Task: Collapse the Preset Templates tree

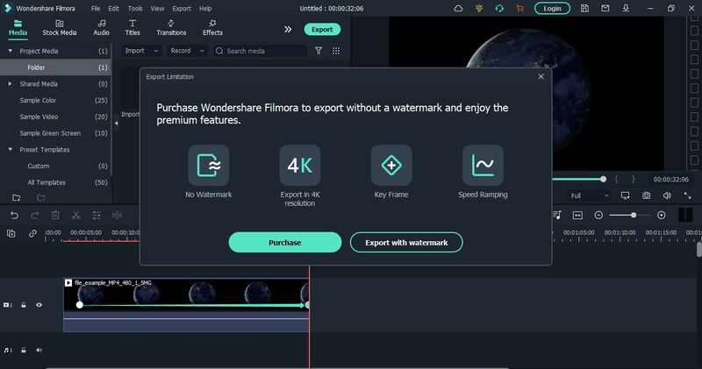Action: (10, 149)
